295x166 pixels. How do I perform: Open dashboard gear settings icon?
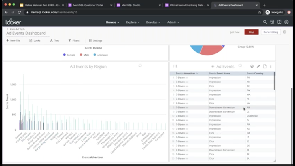[285, 32]
